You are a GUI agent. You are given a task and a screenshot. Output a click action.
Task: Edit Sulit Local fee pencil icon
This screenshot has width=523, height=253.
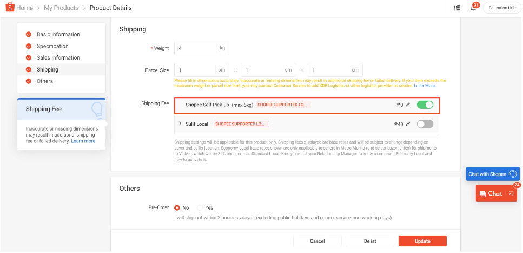tap(408, 124)
